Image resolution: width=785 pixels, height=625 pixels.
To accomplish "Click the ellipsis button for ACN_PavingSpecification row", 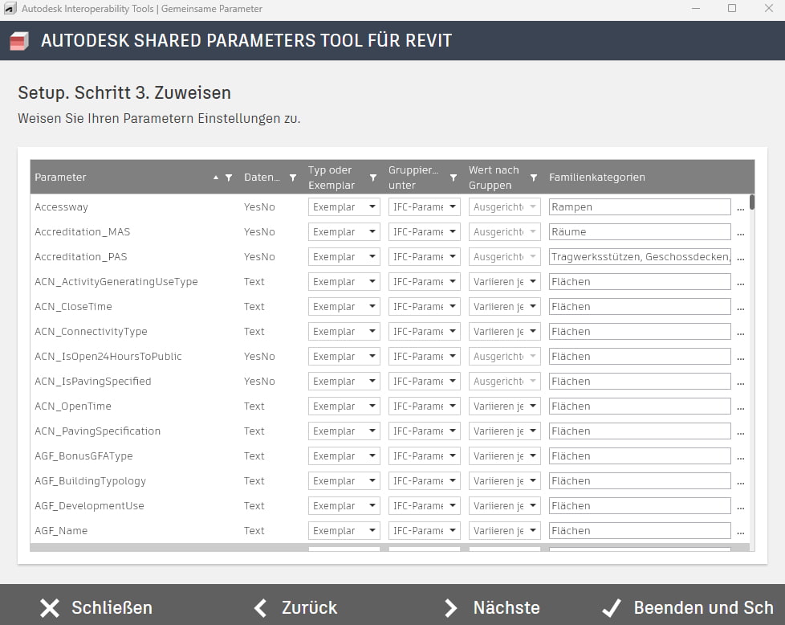I will [741, 433].
